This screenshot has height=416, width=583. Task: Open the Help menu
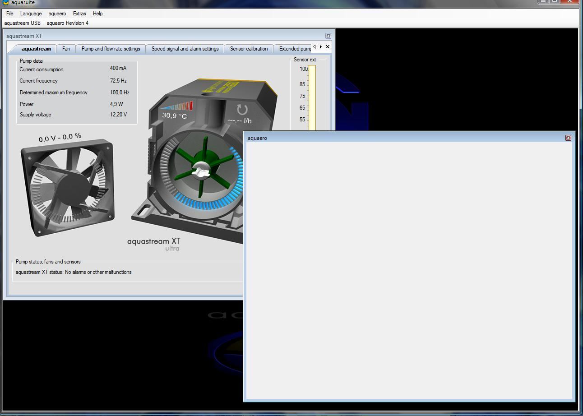coord(97,14)
